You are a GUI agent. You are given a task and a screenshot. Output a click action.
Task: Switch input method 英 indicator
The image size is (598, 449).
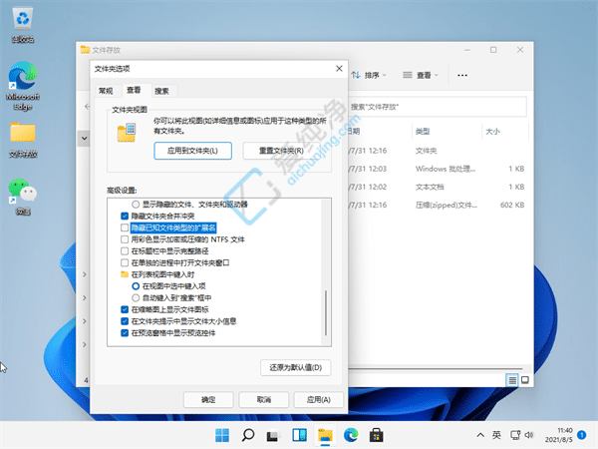click(x=496, y=435)
